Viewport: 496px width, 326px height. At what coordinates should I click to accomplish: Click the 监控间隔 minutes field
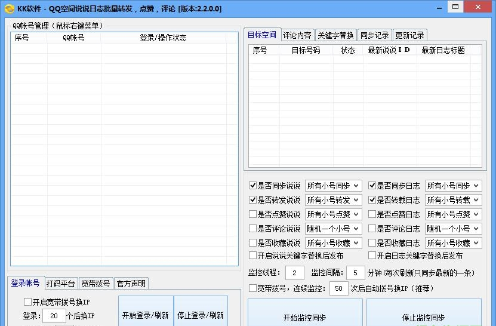coord(356,273)
